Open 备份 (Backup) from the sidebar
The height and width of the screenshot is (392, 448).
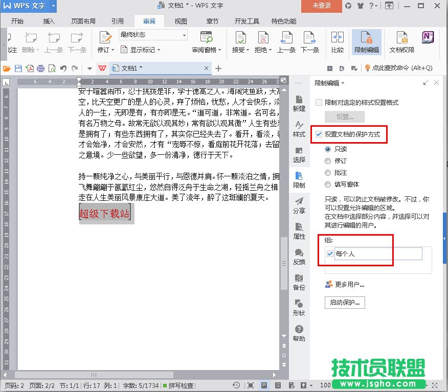[x=299, y=282]
